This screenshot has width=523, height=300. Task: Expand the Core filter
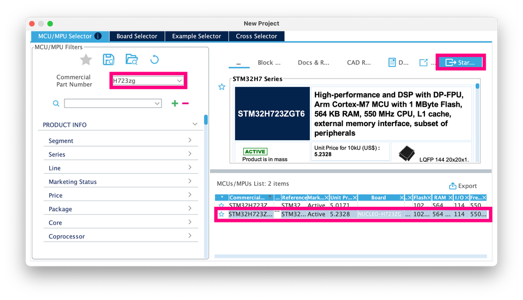[190, 222]
